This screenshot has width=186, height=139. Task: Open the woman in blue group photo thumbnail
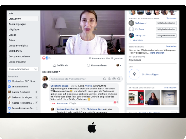click(x=153, y=97)
